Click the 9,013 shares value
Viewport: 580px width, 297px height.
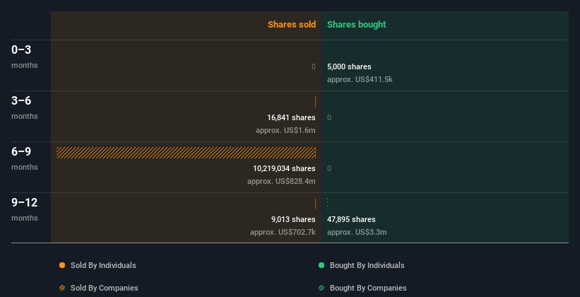(x=293, y=220)
